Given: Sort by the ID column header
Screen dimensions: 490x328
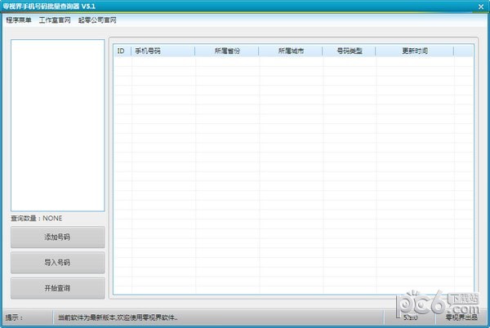Looking at the screenshot, I should tap(122, 51).
